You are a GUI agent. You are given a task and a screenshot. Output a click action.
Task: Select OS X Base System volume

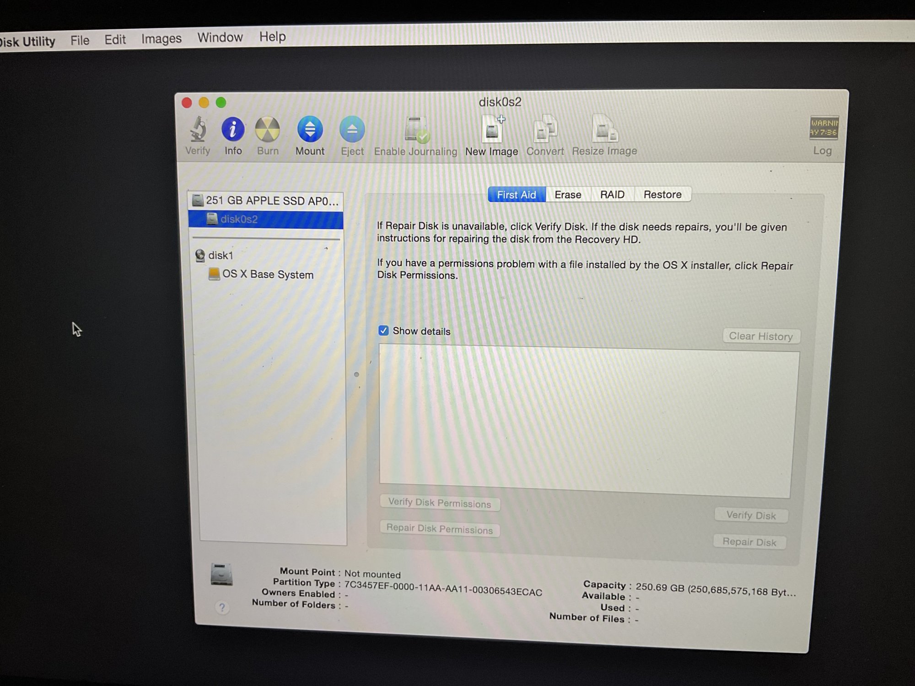pyautogui.click(x=267, y=274)
